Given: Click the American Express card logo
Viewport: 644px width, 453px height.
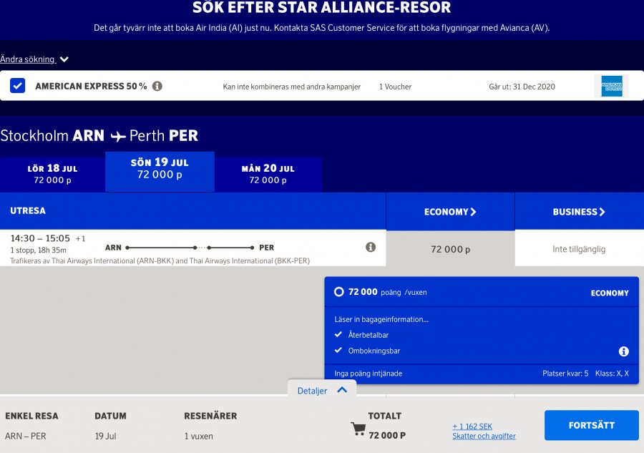Looking at the screenshot, I should click(611, 86).
